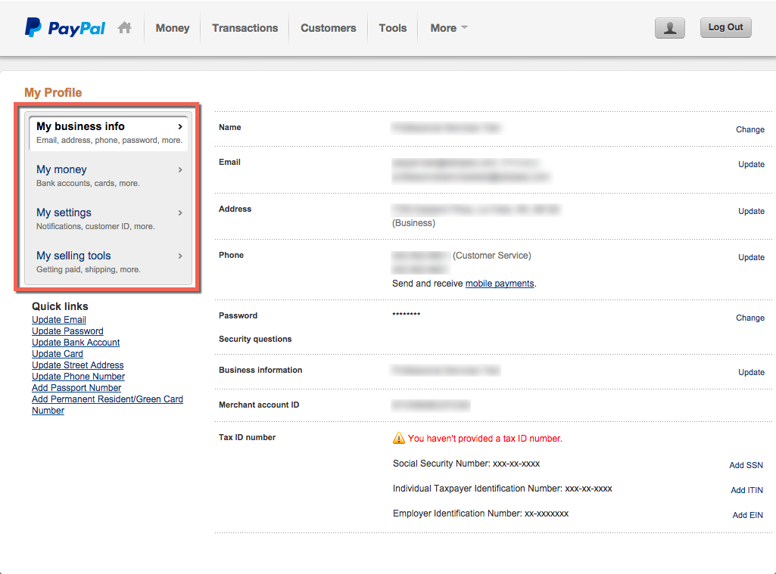The image size is (776, 574).
Task: Click the Add Passport Number quick link
Action: pyautogui.click(x=76, y=388)
